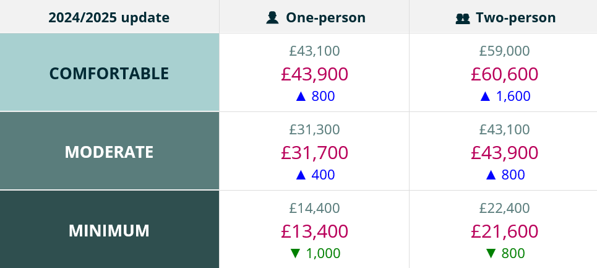The image size is (597, 268).
Task: Click the MINIMUM row label
Action: click(x=109, y=230)
